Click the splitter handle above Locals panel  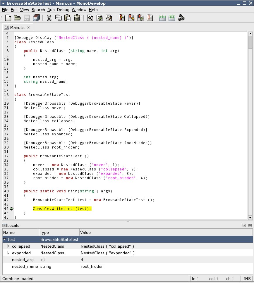(128, 221)
